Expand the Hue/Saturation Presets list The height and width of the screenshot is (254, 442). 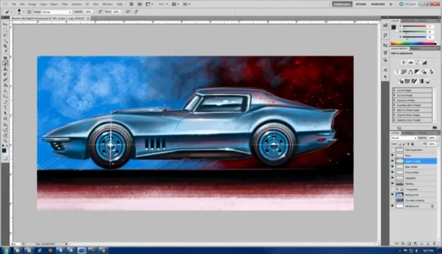pos(394,105)
